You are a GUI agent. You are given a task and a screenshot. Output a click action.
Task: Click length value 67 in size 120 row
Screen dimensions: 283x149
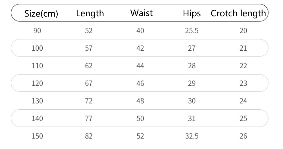pyautogui.click(x=89, y=83)
